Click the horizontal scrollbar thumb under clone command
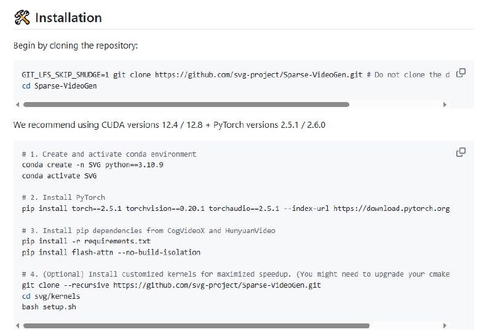This screenshot has width=492, height=332. tap(185, 105)
